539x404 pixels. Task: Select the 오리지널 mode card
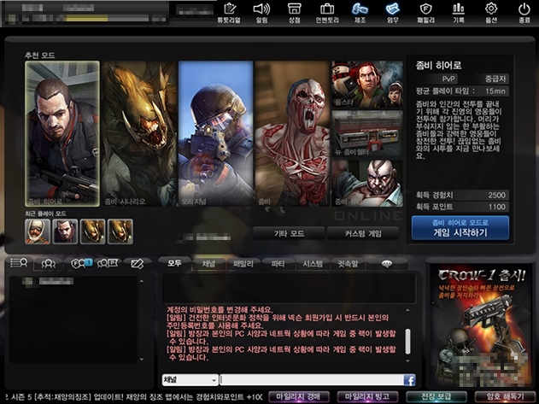click(215, 134)
